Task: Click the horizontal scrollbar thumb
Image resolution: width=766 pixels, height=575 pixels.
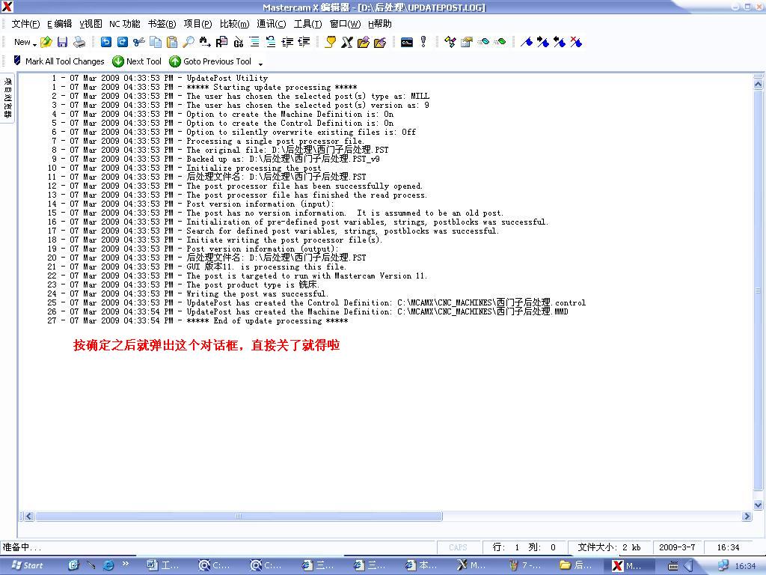Action: 239,517
